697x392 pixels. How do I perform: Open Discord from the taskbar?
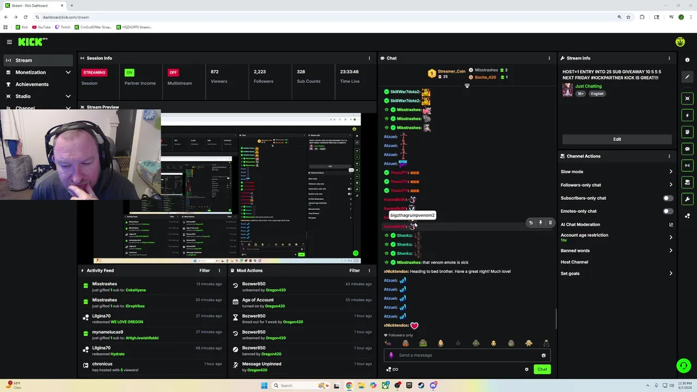coord(433,385)
